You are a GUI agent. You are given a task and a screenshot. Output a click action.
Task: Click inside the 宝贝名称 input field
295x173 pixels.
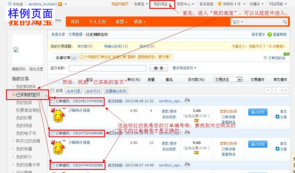point(107,68)
